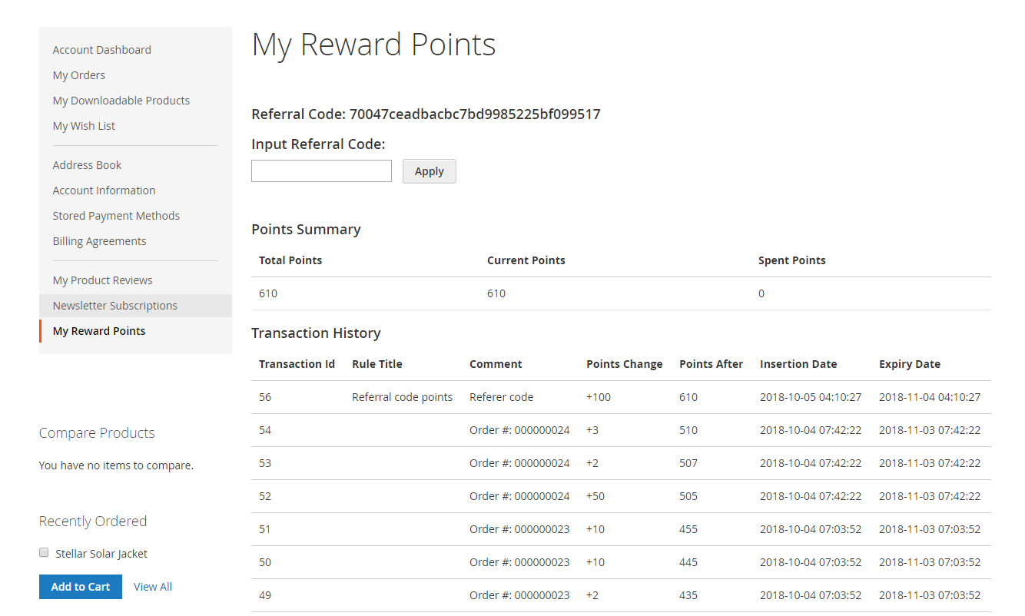1025x616 pixels.
Task: Select My Reward Points menu item
Action: click(x=99, y=331)
